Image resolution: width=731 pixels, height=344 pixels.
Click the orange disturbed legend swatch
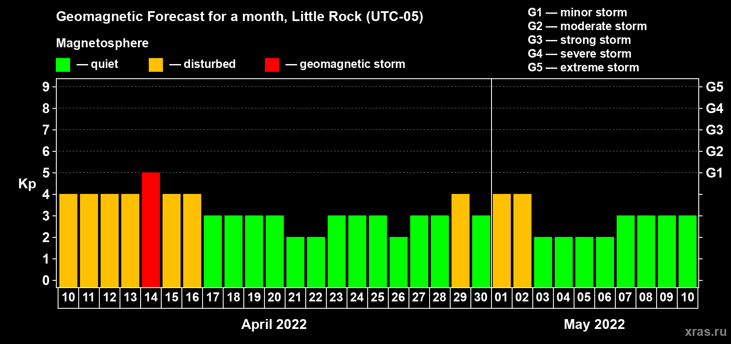pyautogui.click(x=156, y=65)
